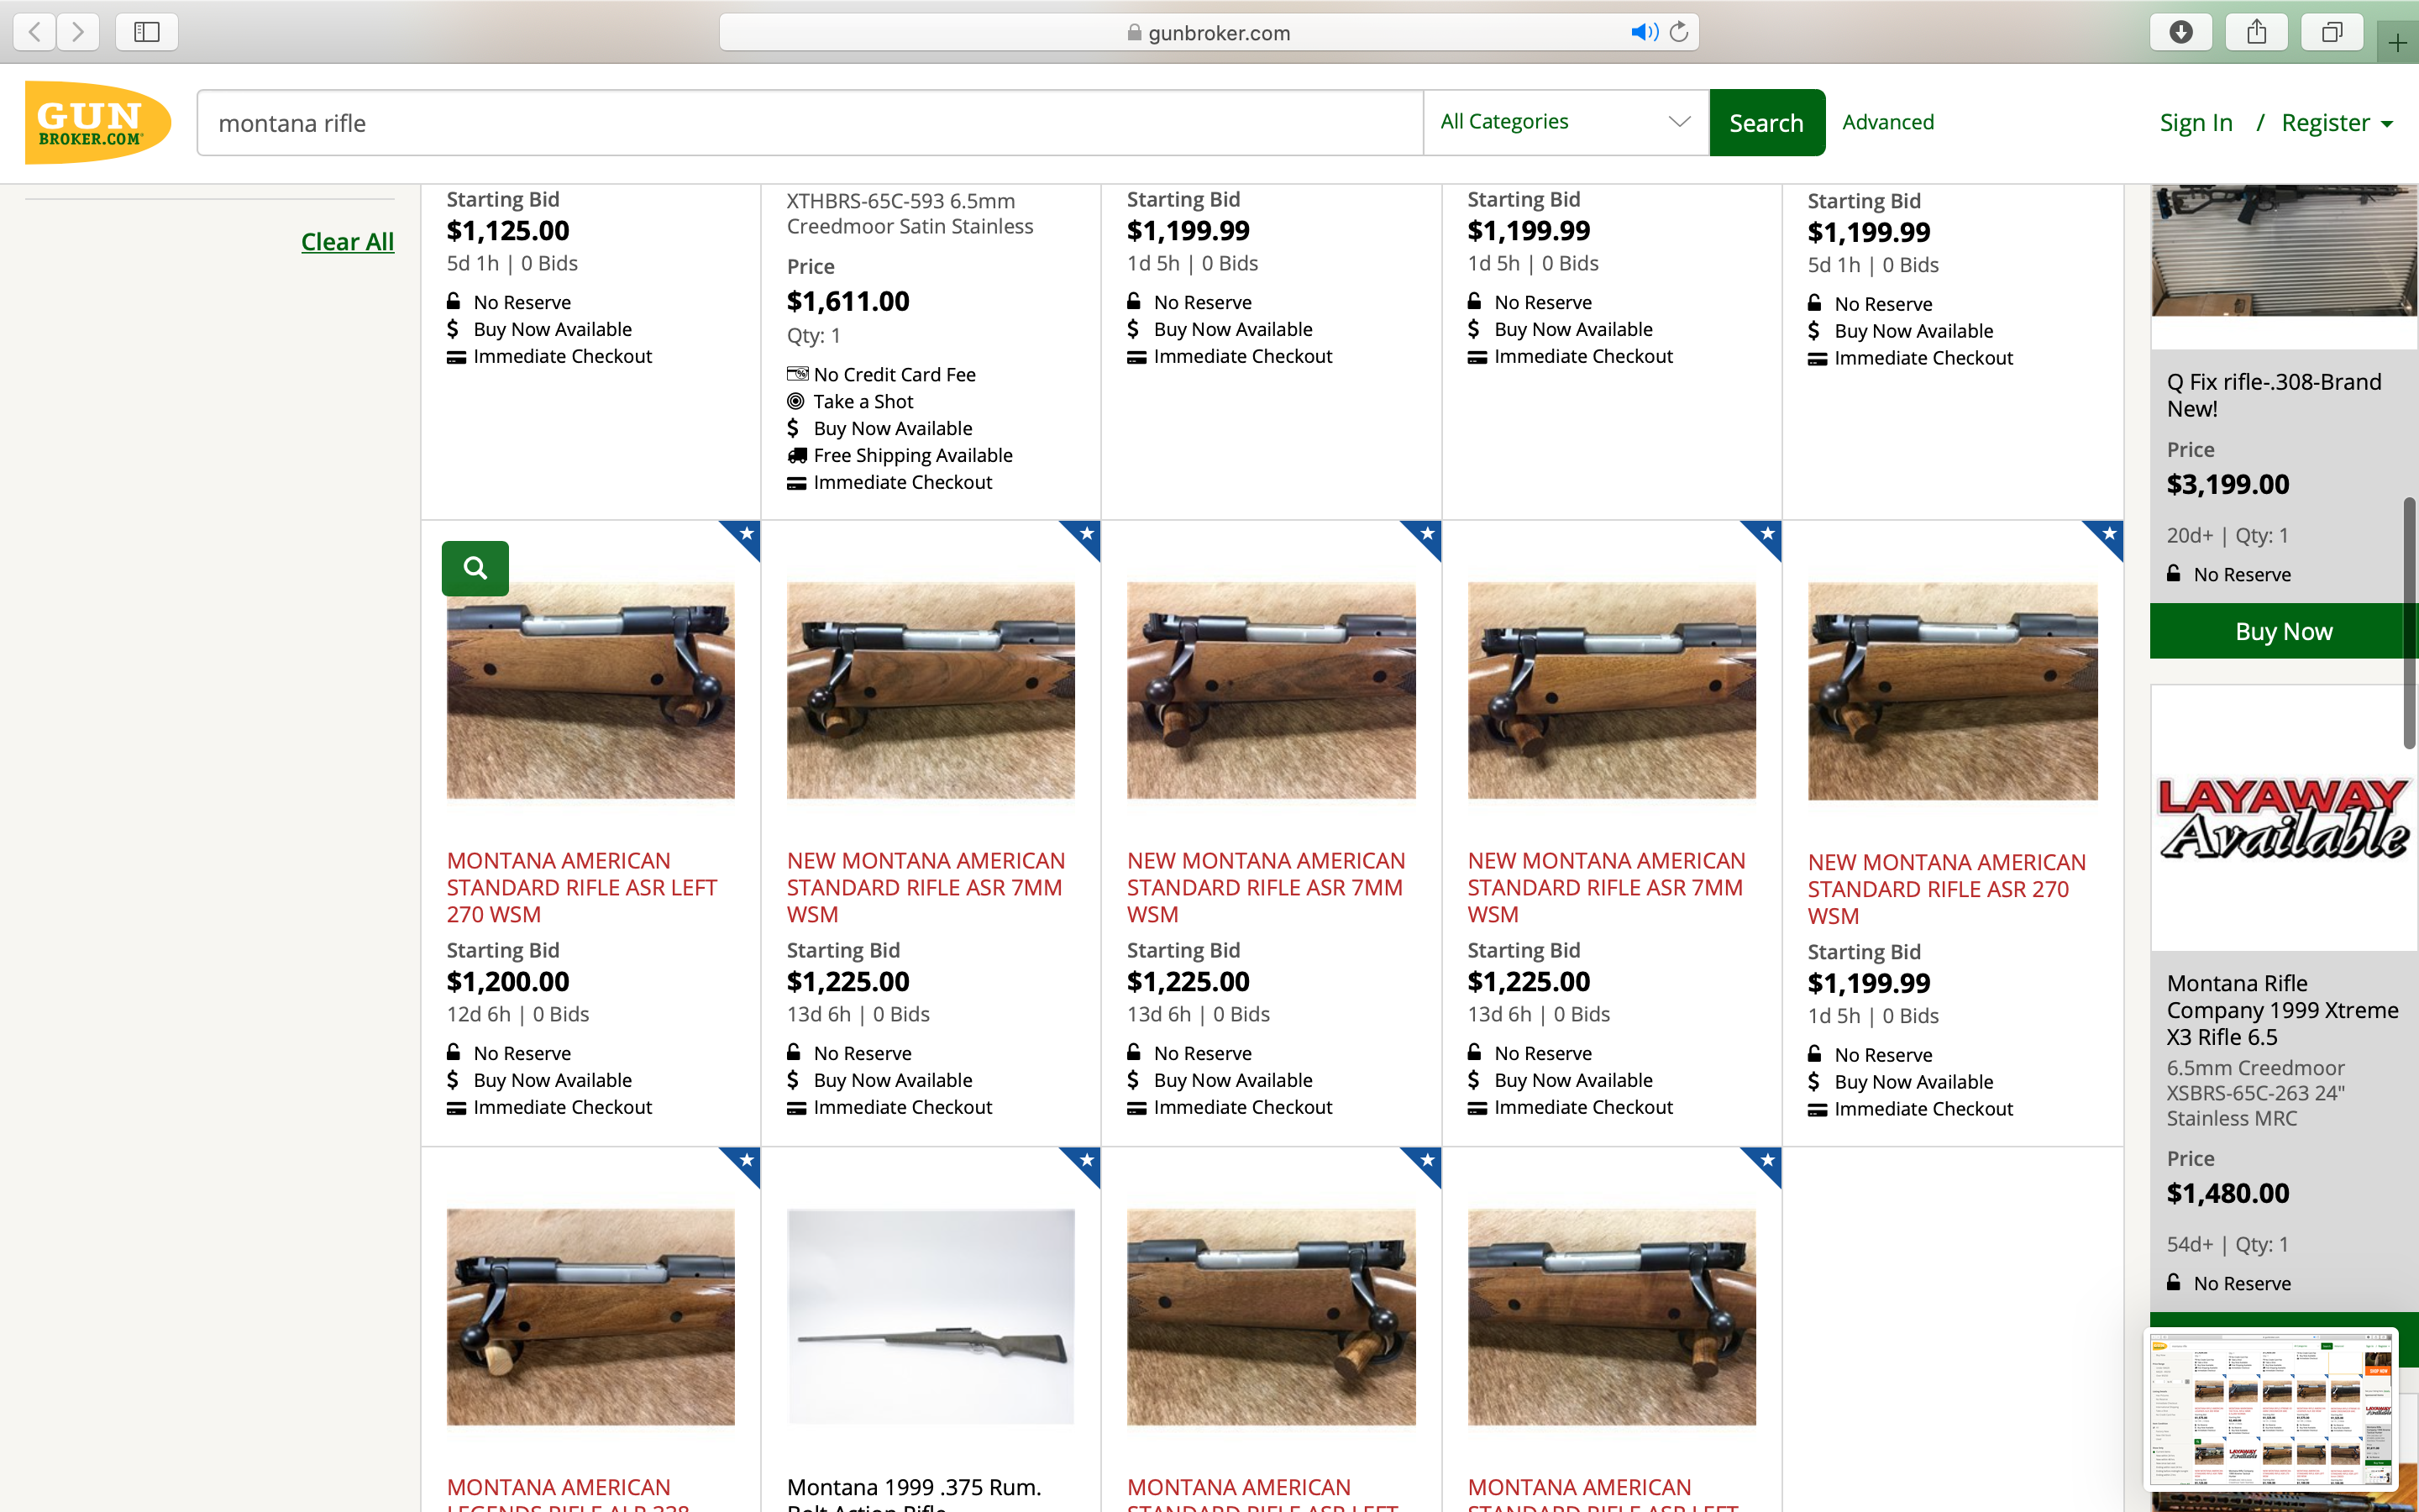Open left-hand 270 WSM rifle thumbnail
Image resolution: width=2419 pixels, height=1512 pixels.
590,690
